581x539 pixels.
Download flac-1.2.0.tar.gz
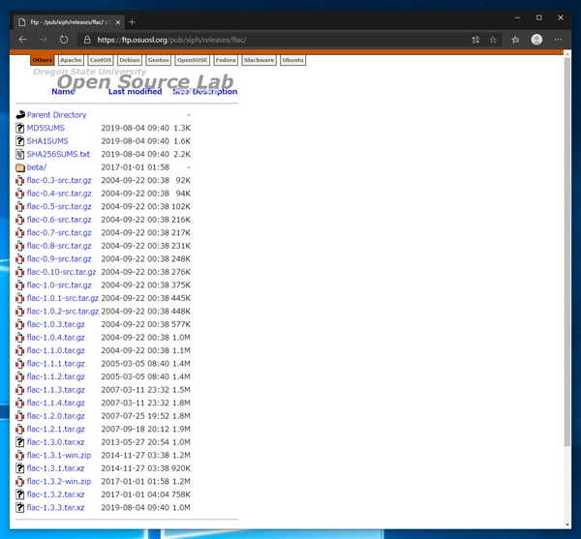[x=55, y=416]
